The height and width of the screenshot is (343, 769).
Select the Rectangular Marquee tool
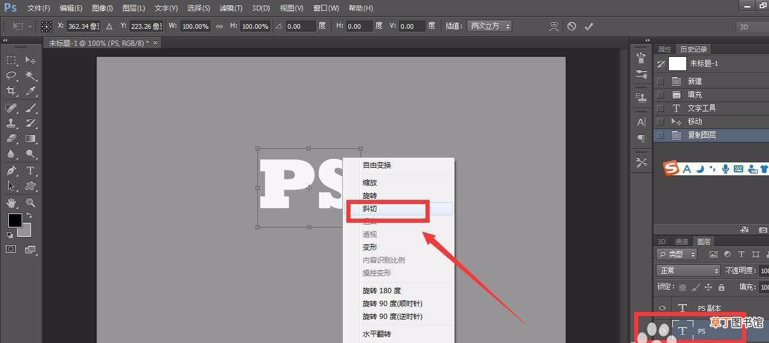click(x=11, y=60)
